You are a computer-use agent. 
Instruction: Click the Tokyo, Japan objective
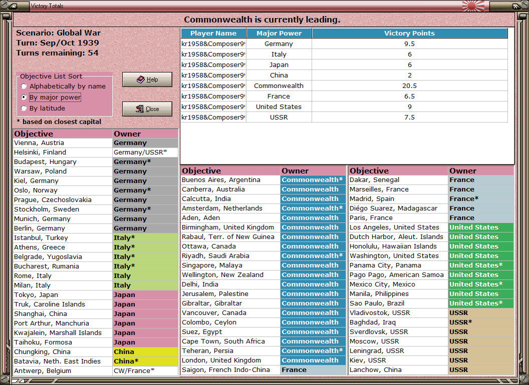point(63,294)
